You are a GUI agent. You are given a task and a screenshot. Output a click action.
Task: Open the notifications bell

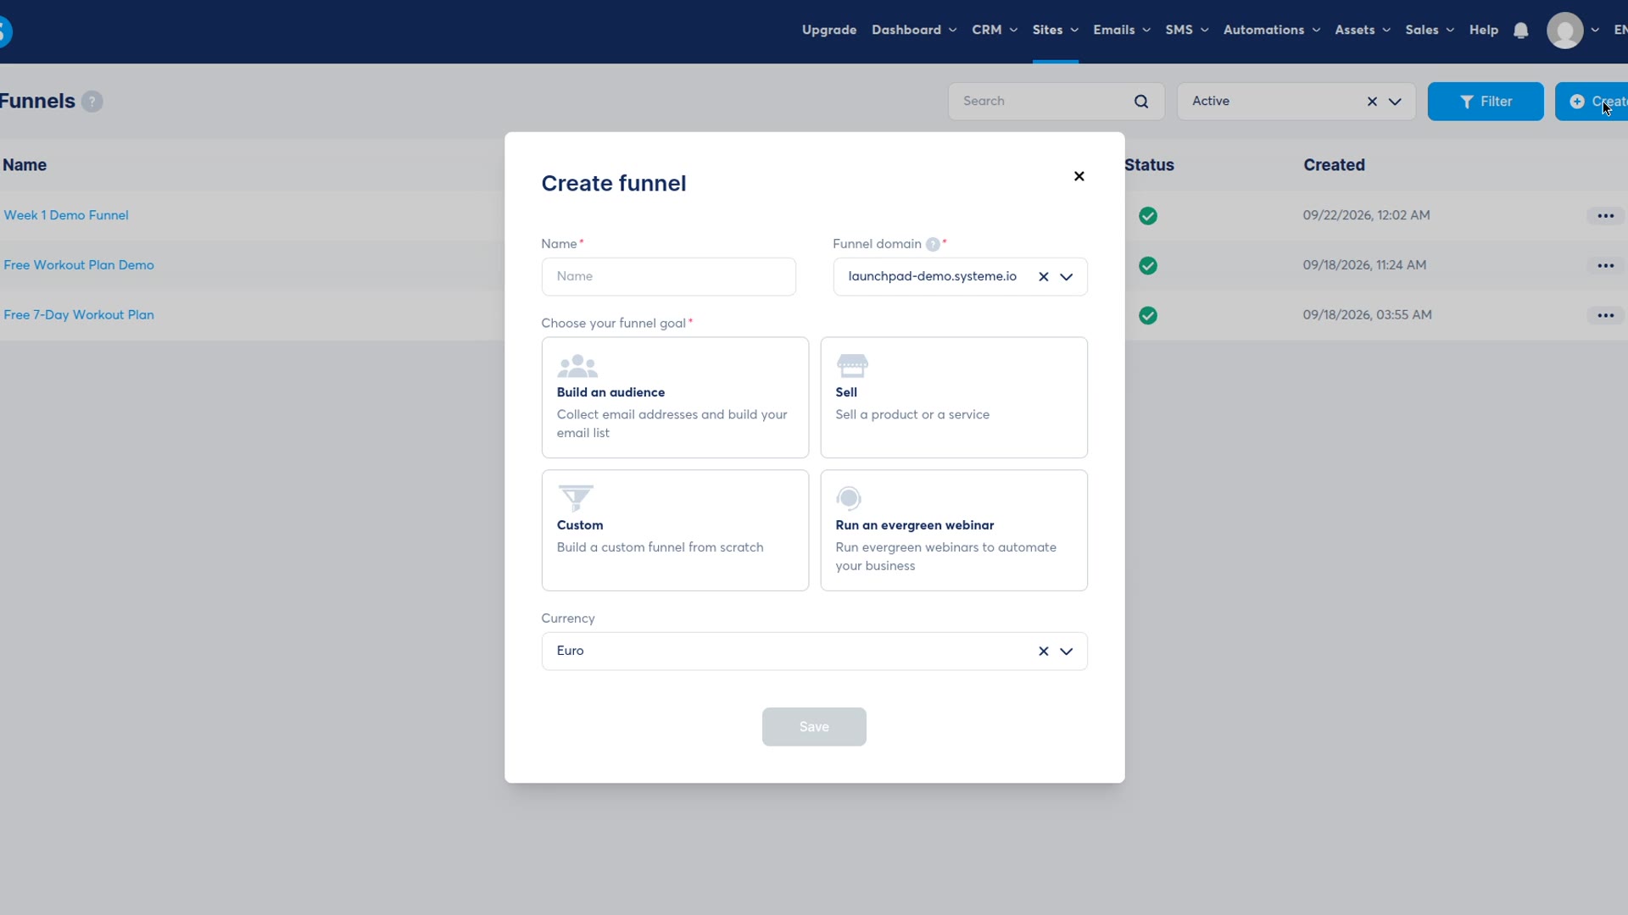tap(1521, 30)
